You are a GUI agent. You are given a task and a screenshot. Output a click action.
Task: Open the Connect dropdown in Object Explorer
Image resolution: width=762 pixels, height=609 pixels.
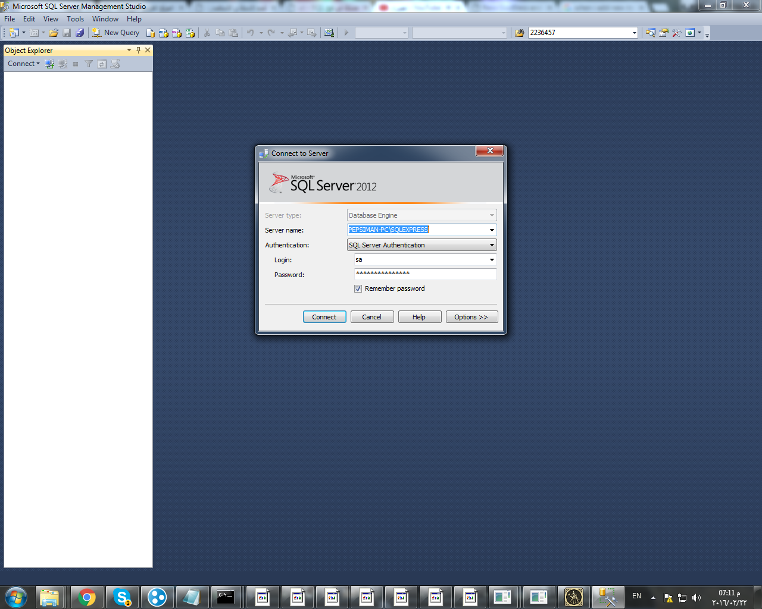(24, 64)
